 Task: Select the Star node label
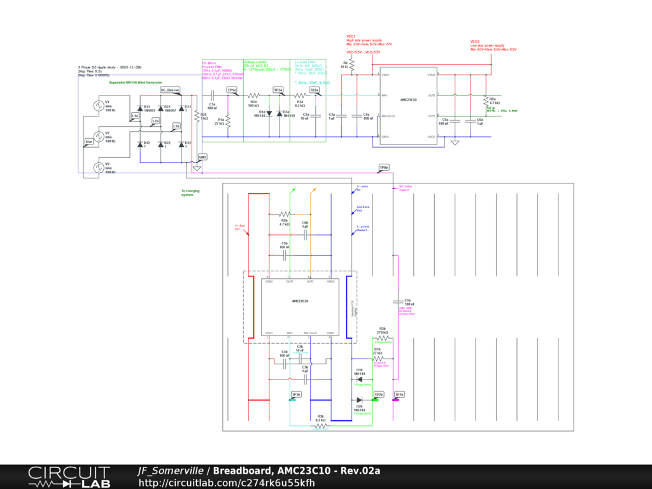click(x=89, y=141)
